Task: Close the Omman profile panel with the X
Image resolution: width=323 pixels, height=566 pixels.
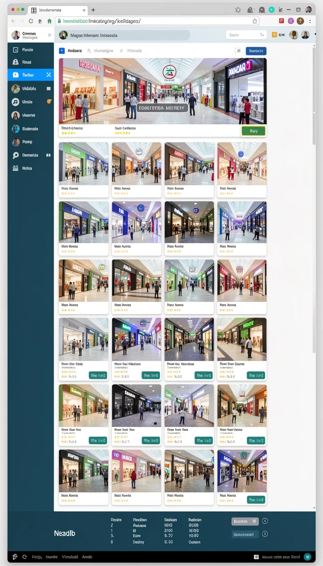Action: pyautogui.click(x=49, y=35)
